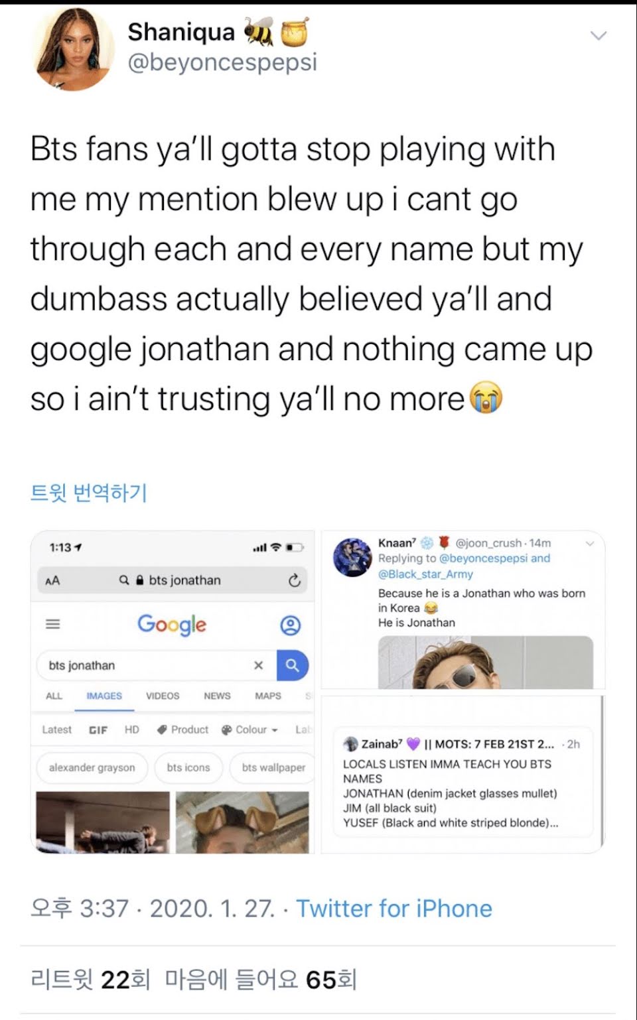Open the 리트윗 22회 retweets list
The image size is (637, 1020).
90,979
